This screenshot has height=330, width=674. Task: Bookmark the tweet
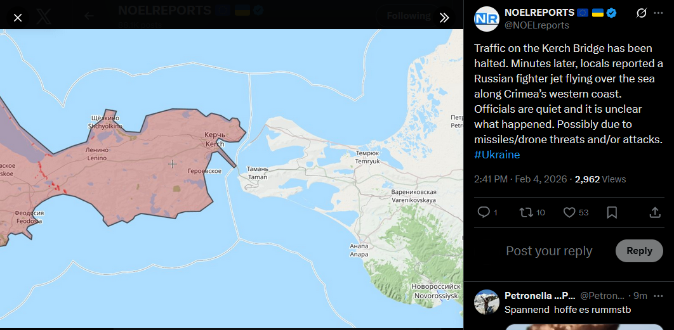point(612,212)
